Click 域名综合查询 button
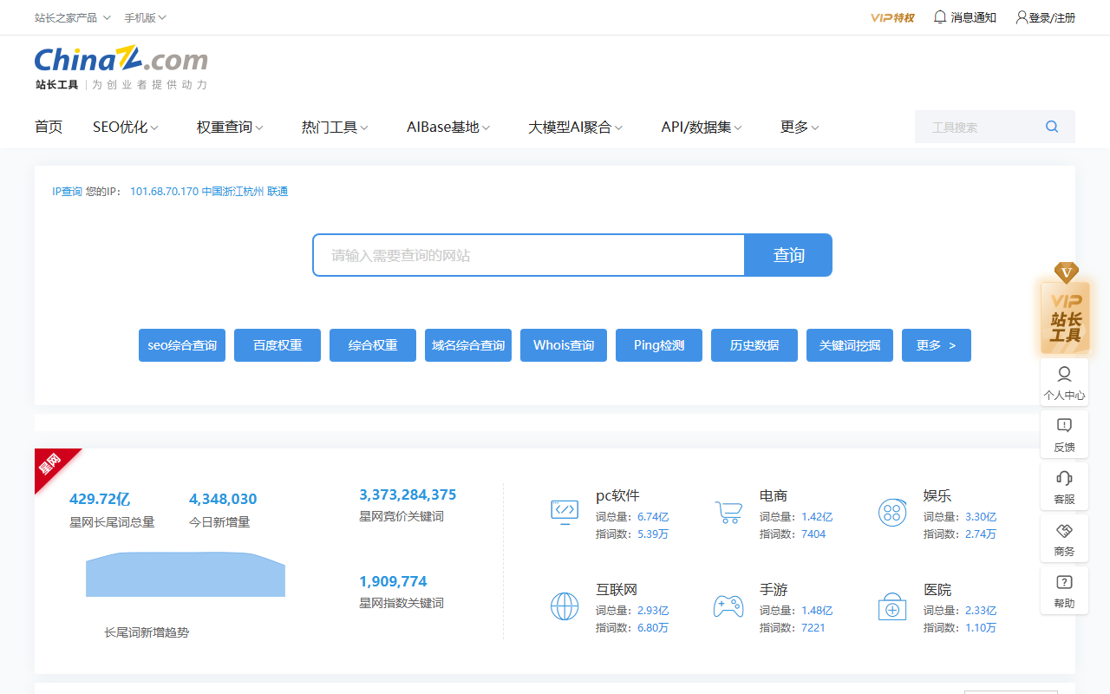The height and width of the screenshot is (694, 1110). [x=468, y=345]
